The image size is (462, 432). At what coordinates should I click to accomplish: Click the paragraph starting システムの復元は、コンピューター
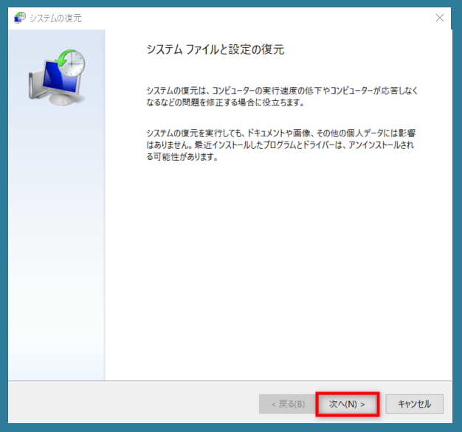(x=282, y=97)
